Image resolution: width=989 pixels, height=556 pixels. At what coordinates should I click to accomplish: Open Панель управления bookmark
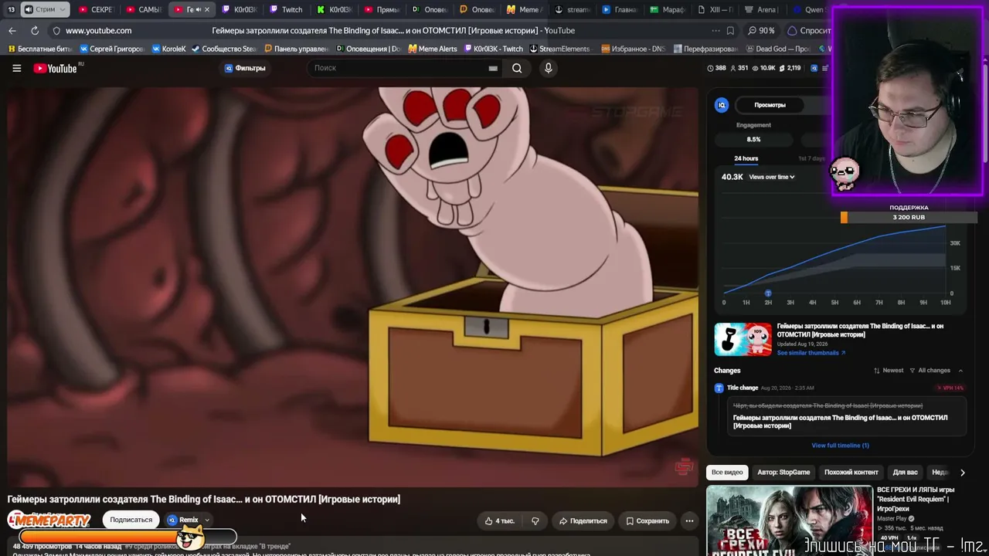tap(296, 49)
